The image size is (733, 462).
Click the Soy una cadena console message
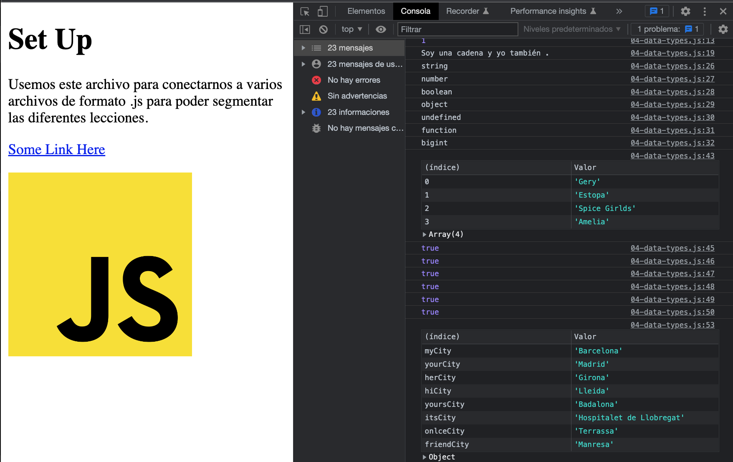[485, 53]
